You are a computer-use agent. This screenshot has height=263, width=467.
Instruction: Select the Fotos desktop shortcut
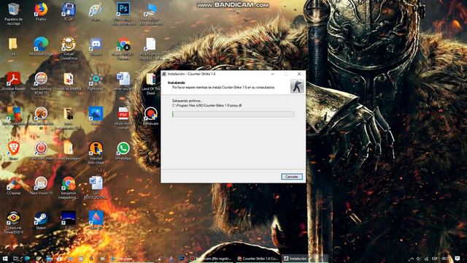pyautogui.click(x=96, y=116)
